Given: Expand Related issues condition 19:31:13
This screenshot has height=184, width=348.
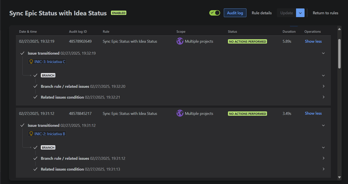Looking at the screenshot, I should (x=323, y=169).
